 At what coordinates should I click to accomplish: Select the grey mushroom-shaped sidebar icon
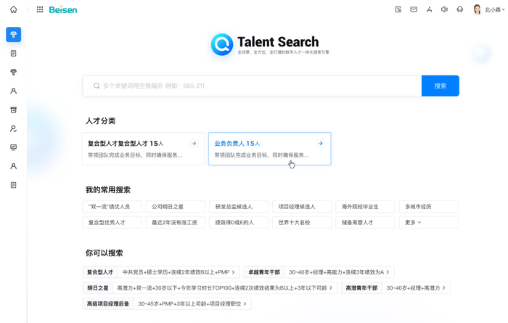(x=14, y=72)
